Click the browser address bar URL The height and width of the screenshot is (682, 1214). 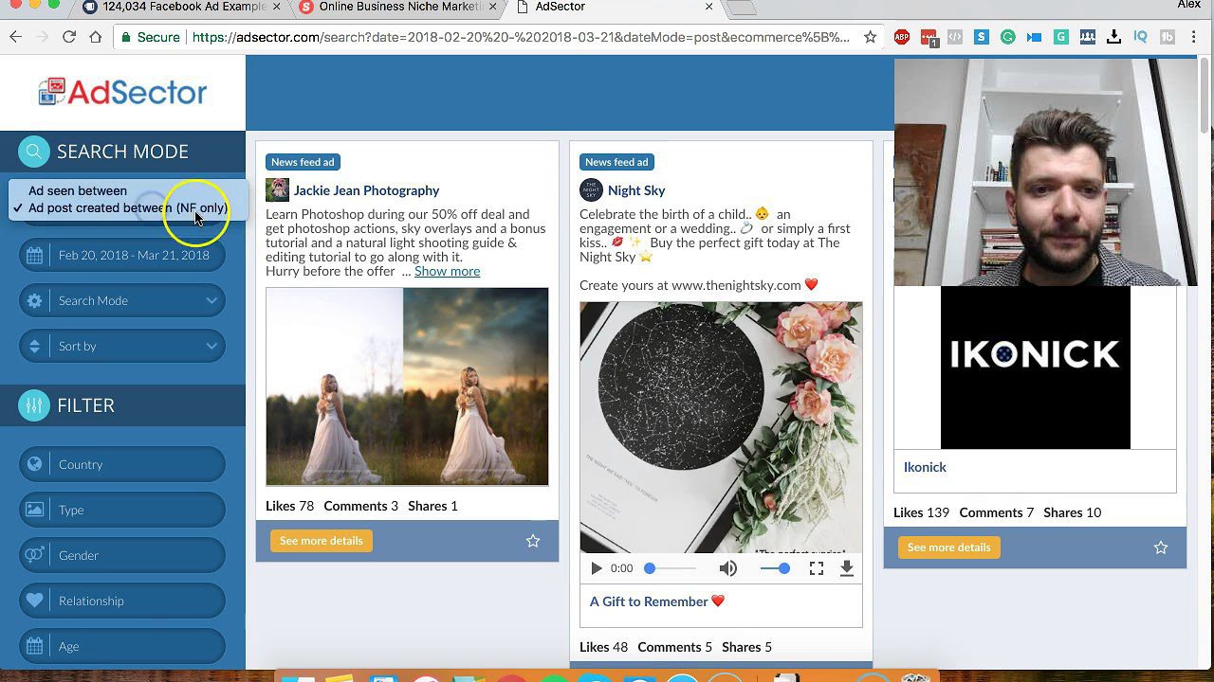pos(521,37)
